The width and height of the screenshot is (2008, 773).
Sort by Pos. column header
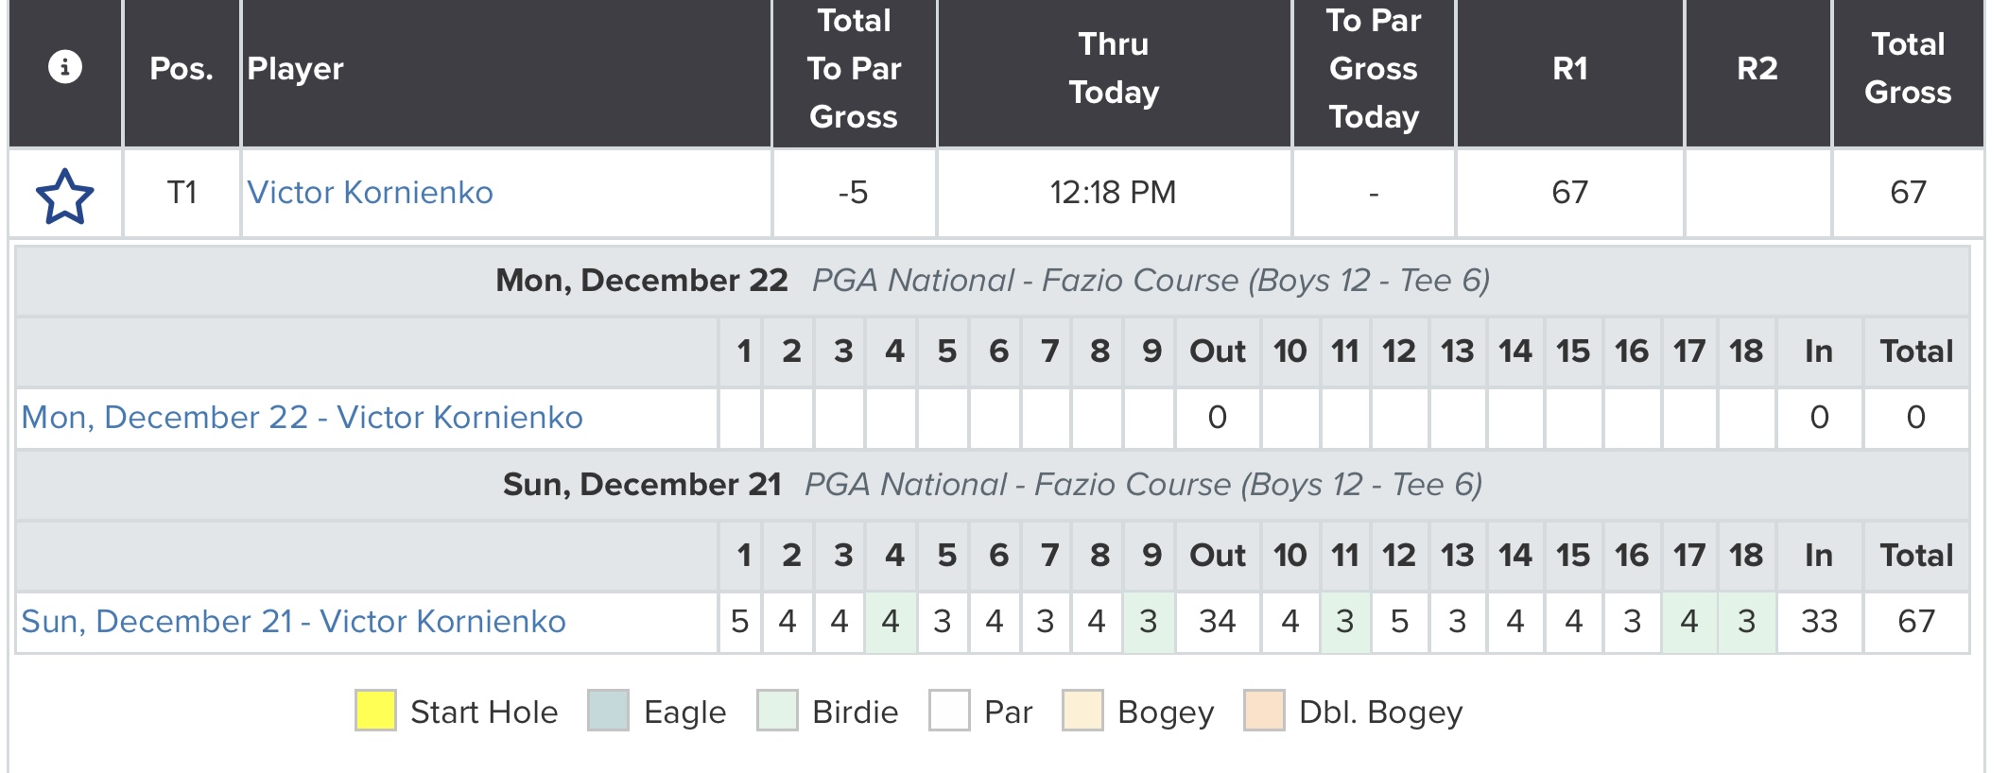182,68
